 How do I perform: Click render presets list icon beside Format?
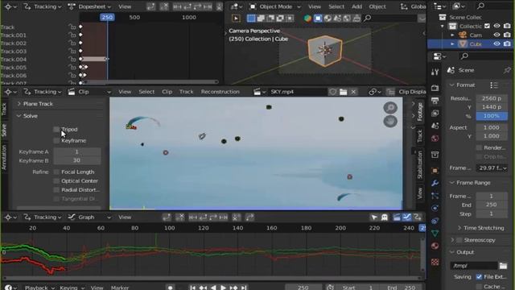(x=494, y=85)
